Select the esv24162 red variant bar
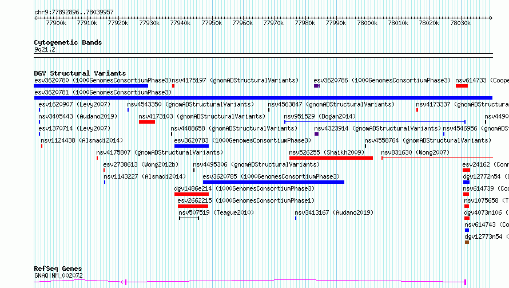The image size is (509, 288). click(467, 170)
